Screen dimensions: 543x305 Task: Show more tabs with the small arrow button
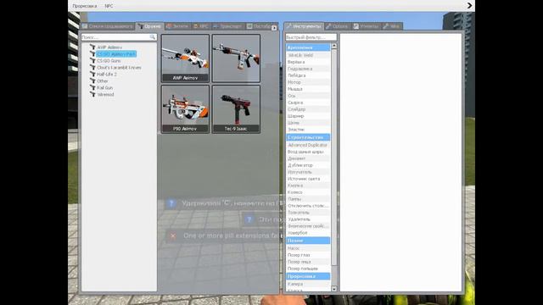click(x=274, y=28)
